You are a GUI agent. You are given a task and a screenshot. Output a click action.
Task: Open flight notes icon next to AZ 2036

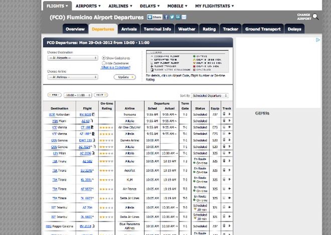[93, 153]
